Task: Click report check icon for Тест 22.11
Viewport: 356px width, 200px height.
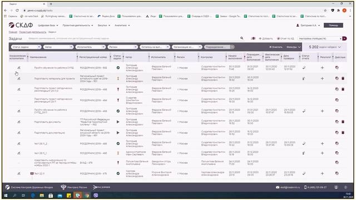Action: 304,173
